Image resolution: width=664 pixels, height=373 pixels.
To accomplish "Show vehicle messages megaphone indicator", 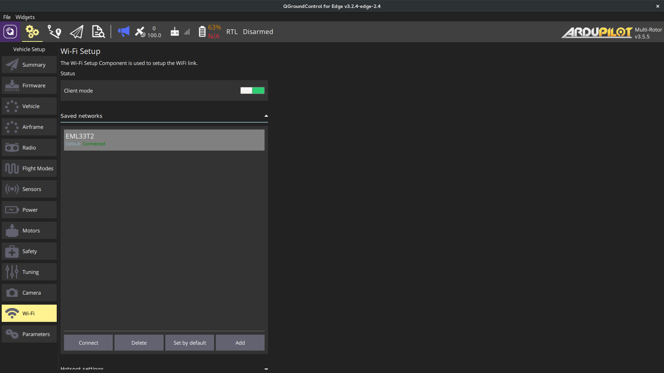I will tap(123, 32).
